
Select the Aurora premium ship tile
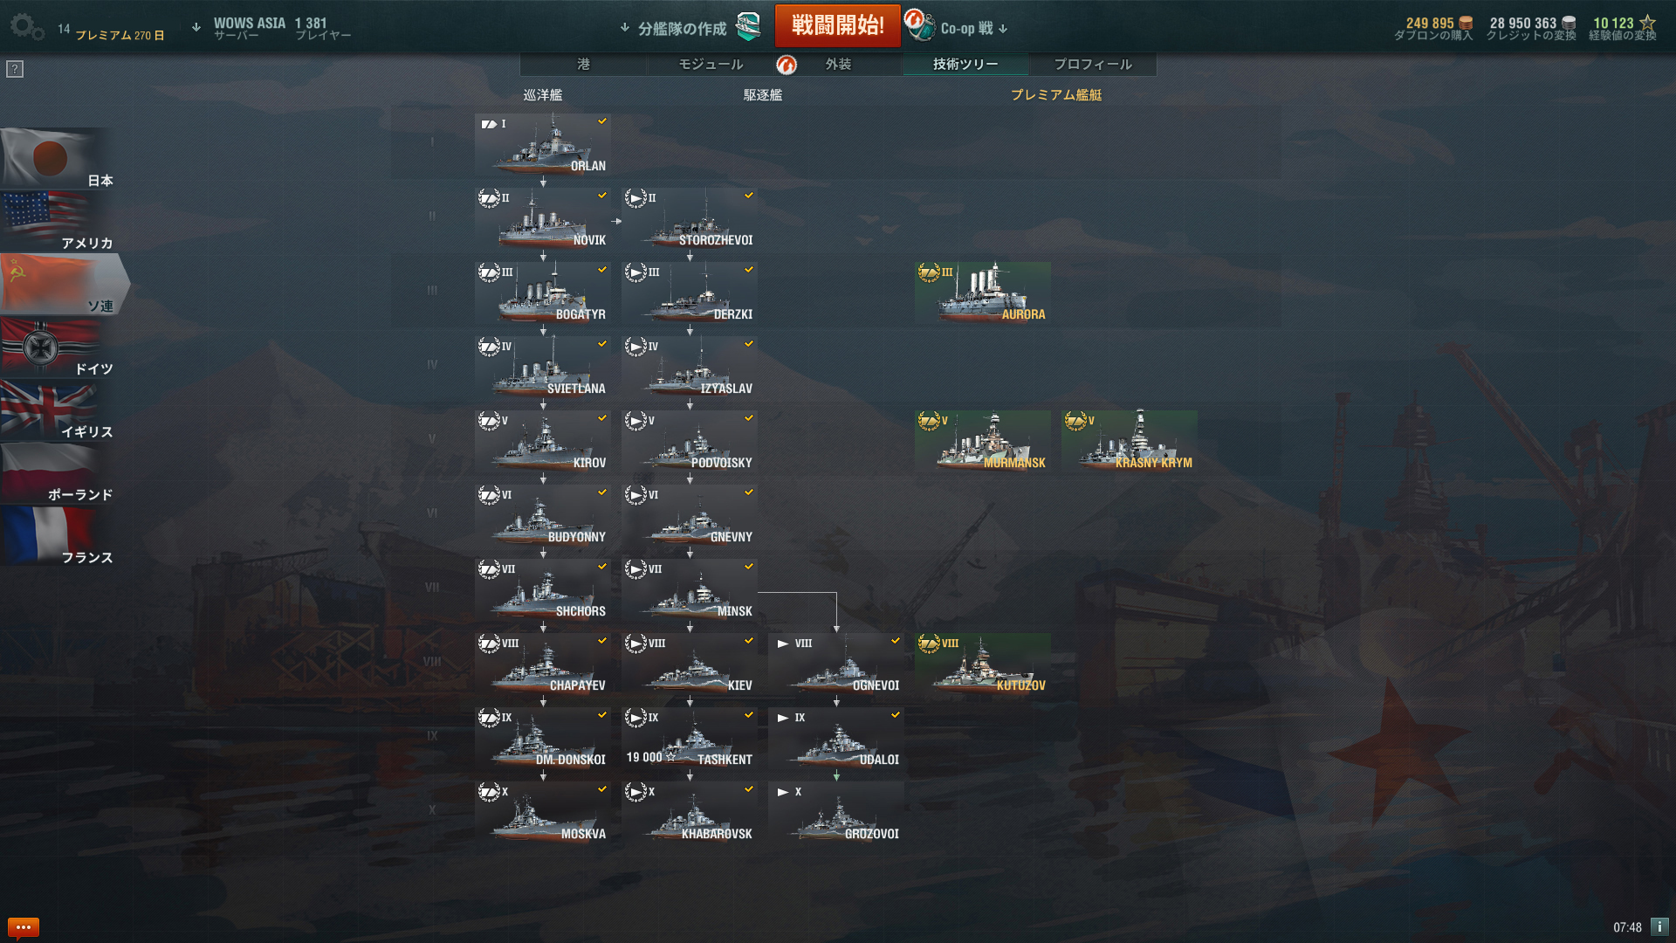[x=983, y=293]
